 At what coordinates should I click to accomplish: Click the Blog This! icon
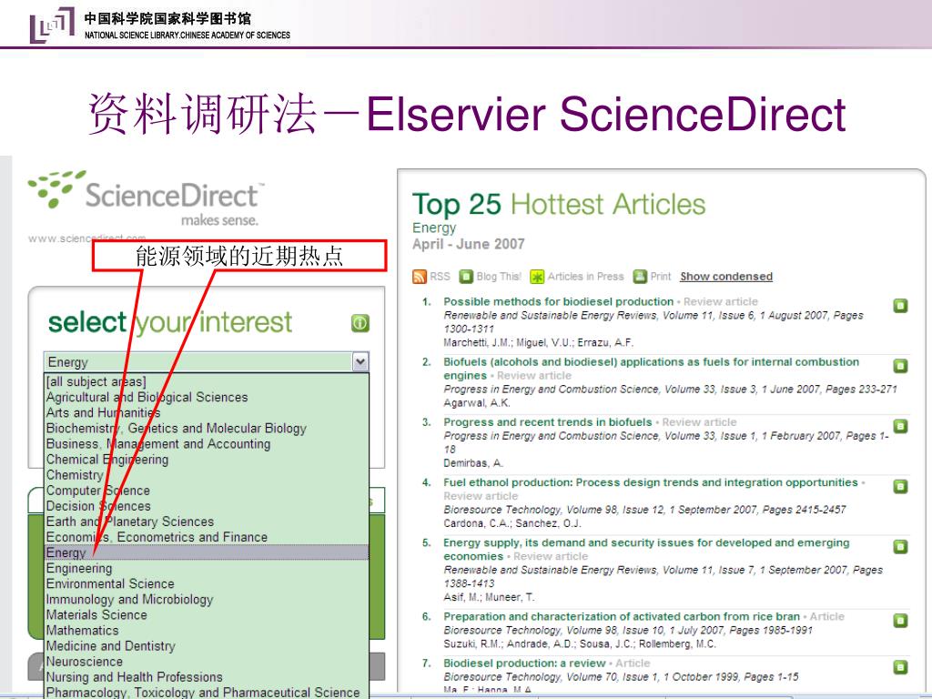(x=467, y=277)
